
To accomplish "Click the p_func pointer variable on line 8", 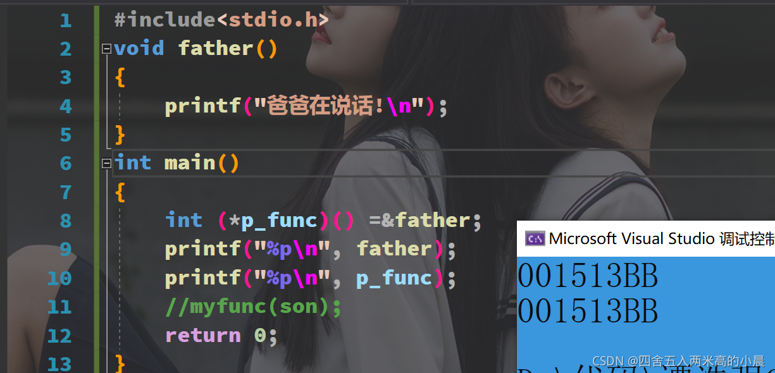I will (x=279, y=220).
